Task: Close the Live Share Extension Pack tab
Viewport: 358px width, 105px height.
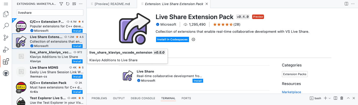Action: point(207,4)
